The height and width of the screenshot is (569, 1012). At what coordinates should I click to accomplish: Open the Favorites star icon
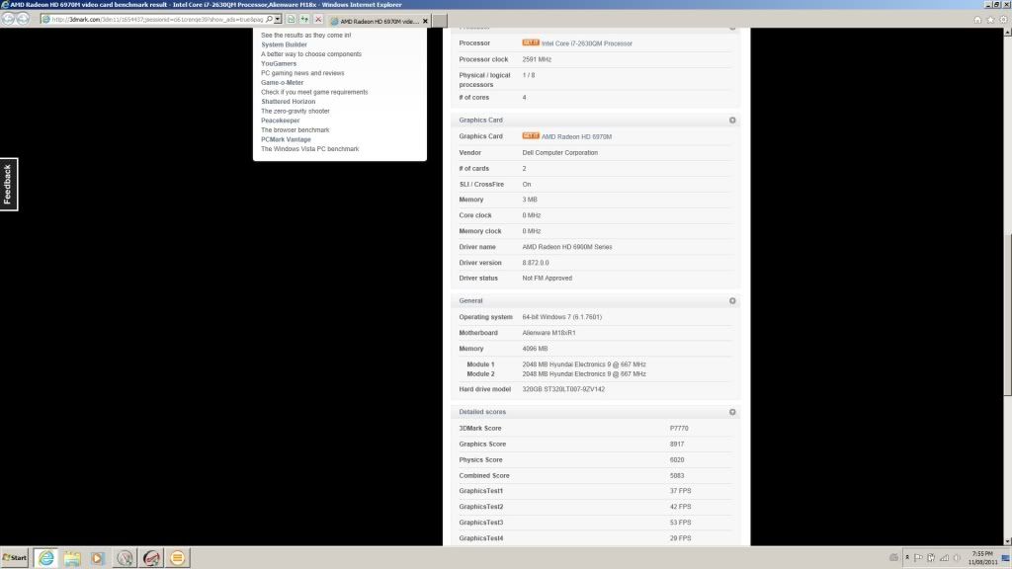(990, 20)
